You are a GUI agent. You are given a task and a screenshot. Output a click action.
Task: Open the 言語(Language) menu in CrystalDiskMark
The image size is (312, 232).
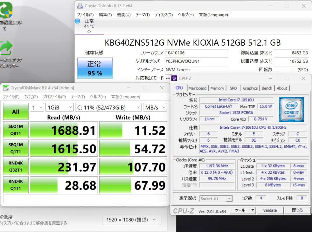(x=125, y=97)
